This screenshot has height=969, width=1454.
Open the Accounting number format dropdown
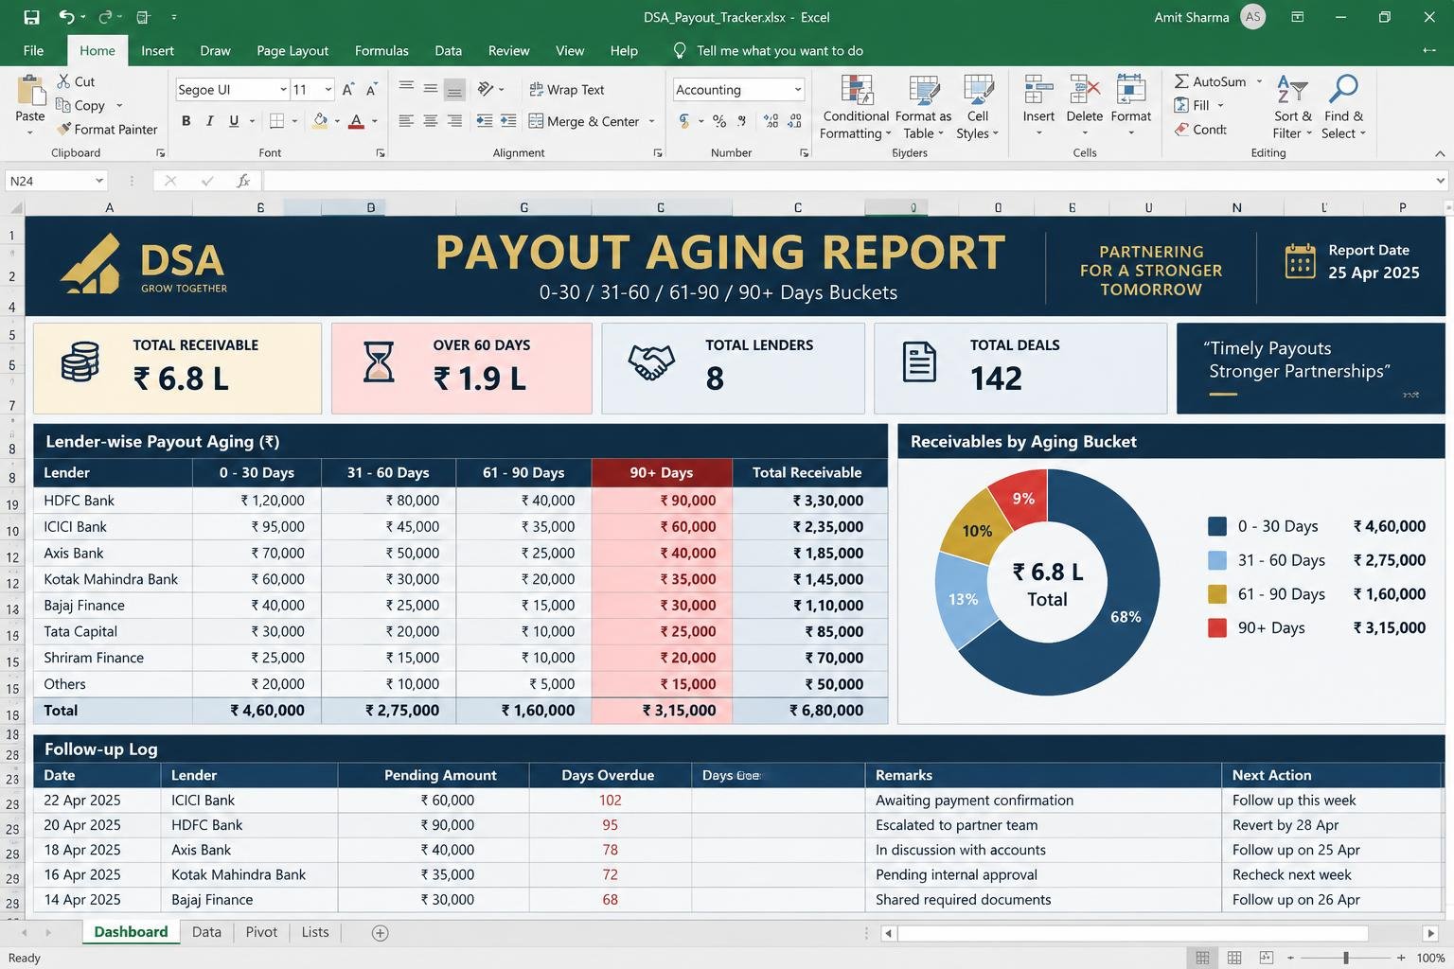coord(798,89)
